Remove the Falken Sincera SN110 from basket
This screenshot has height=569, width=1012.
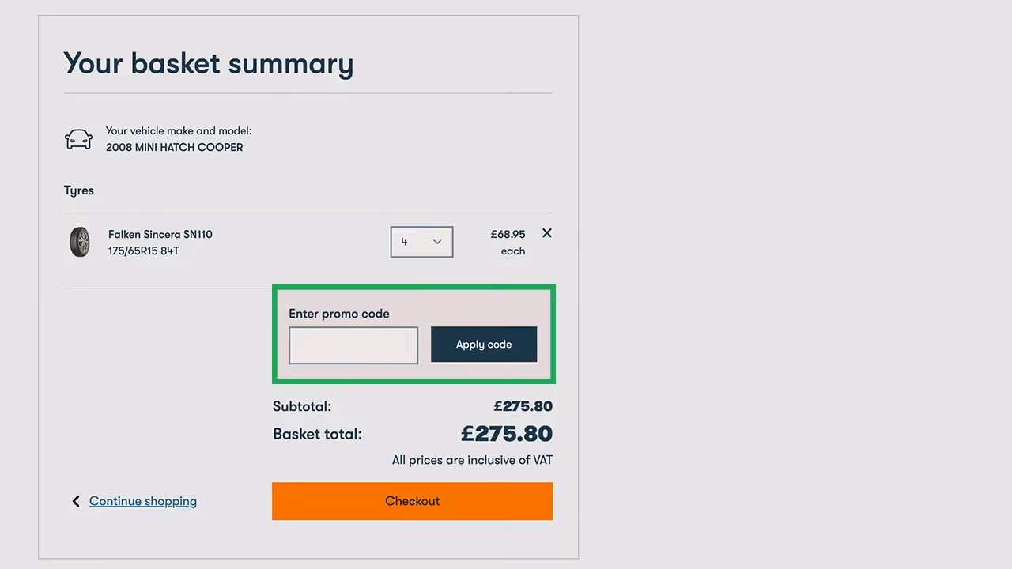pos(546,233)
